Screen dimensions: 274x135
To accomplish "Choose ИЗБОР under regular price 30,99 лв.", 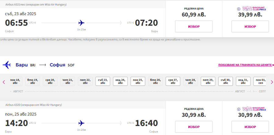I will pyautogui.click(x=194, y=127).
